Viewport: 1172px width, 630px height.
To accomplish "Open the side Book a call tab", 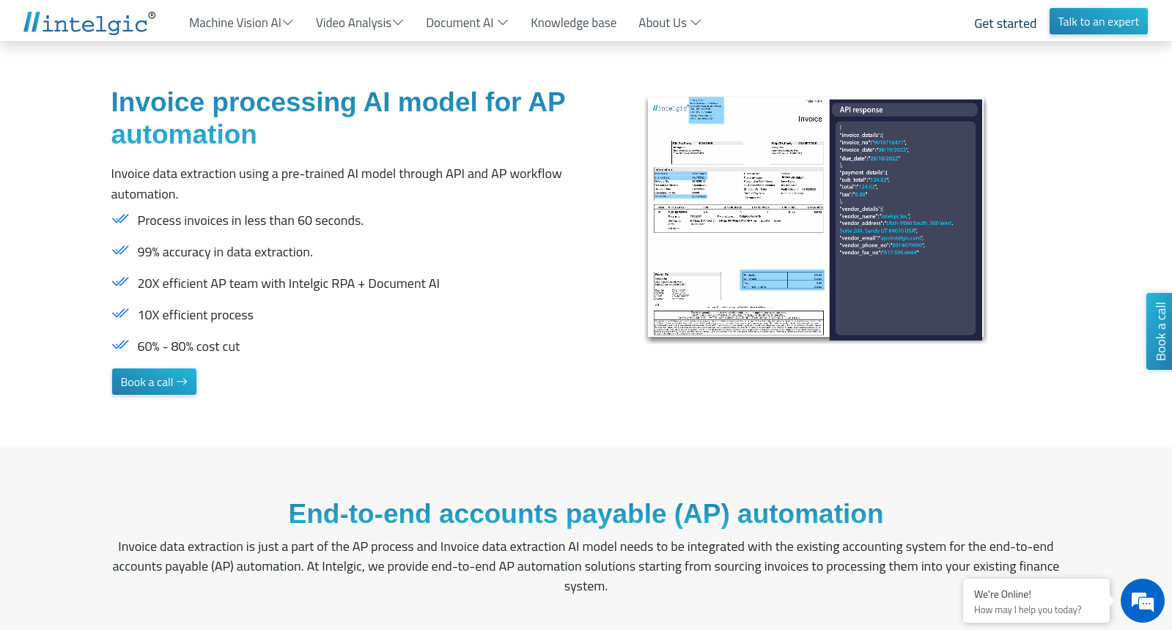I will pyautogui.click(x=1160, y=331).
